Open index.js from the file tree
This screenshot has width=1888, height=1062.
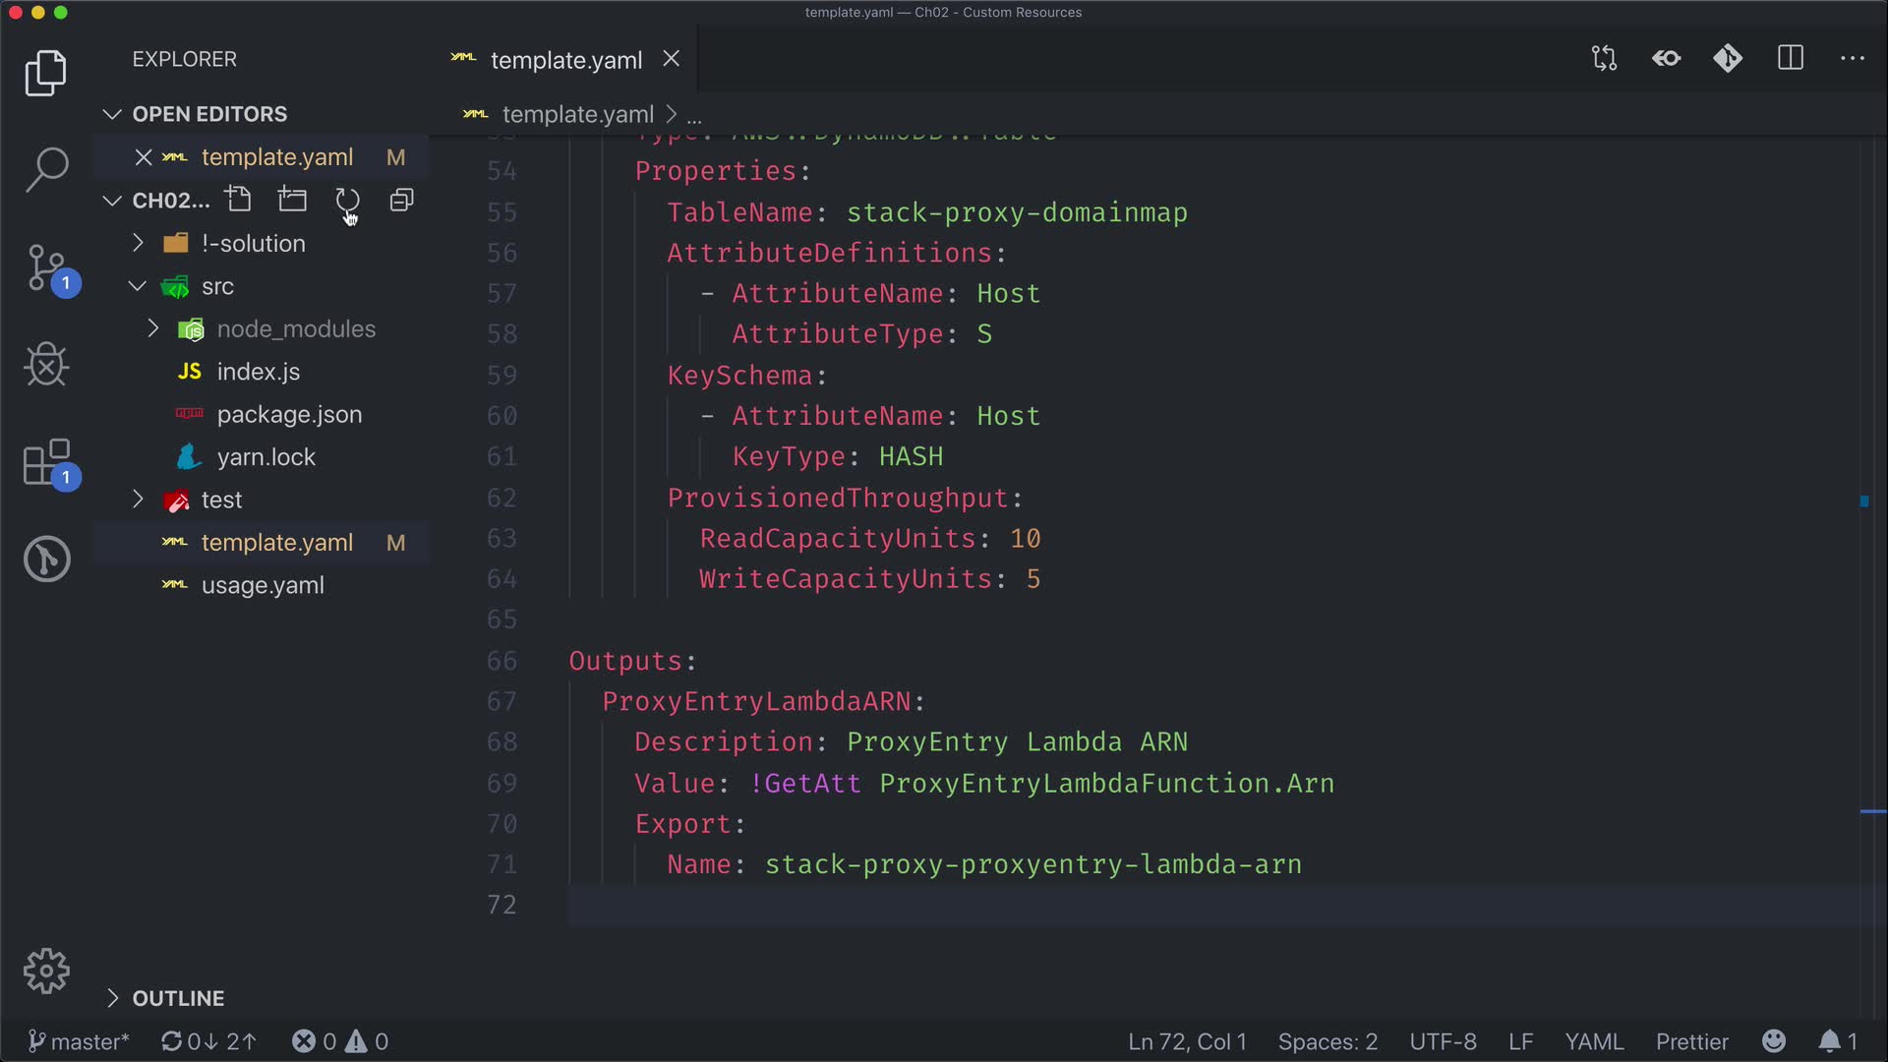pyautogui.click(x=258, y=372)
